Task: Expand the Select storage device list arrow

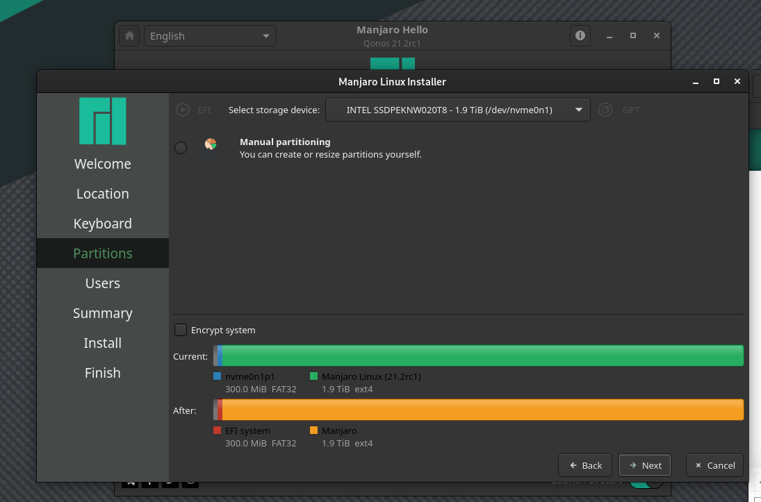Action: click(578, 109)
